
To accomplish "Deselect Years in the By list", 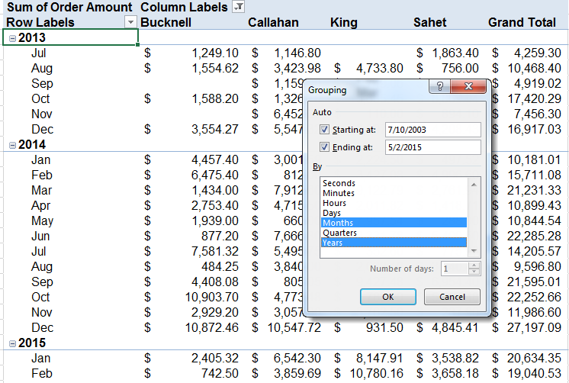I will pyautogui.click(x=333, y=243).
